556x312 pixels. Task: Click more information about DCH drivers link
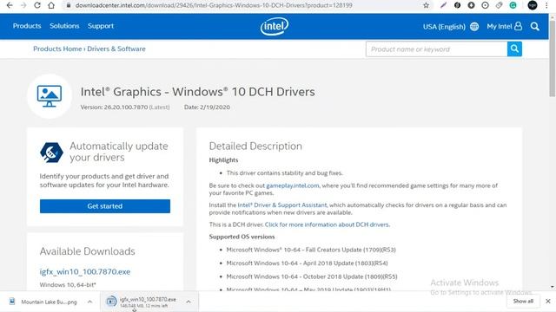pyautogui.click(x=327, y=224)
